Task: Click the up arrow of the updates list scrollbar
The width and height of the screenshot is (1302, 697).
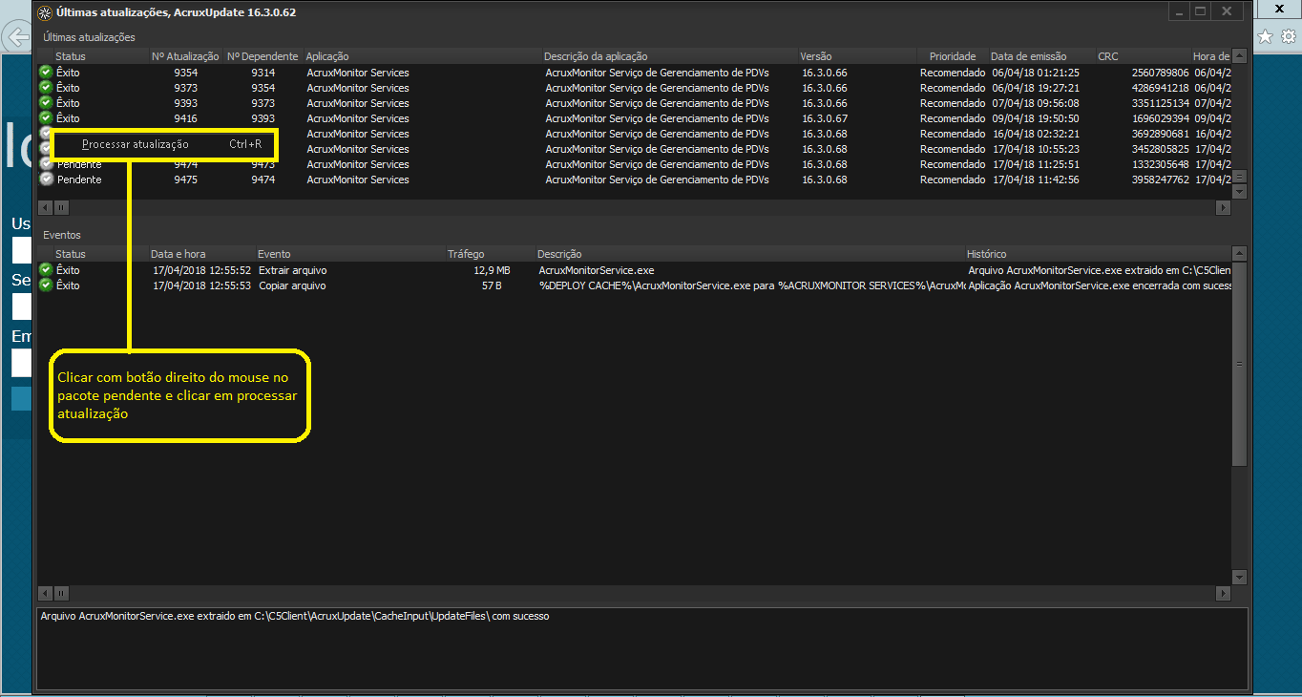Action: (x=1239, y=56)
